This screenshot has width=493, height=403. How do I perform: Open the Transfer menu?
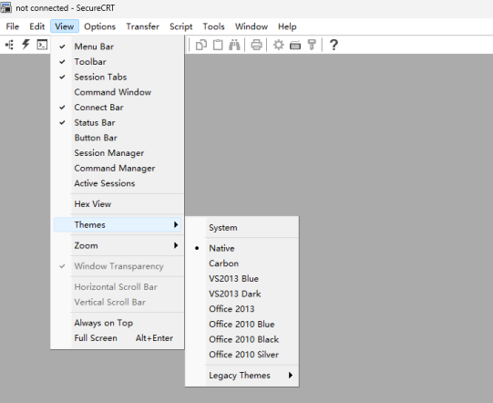[x=143, y=26]
